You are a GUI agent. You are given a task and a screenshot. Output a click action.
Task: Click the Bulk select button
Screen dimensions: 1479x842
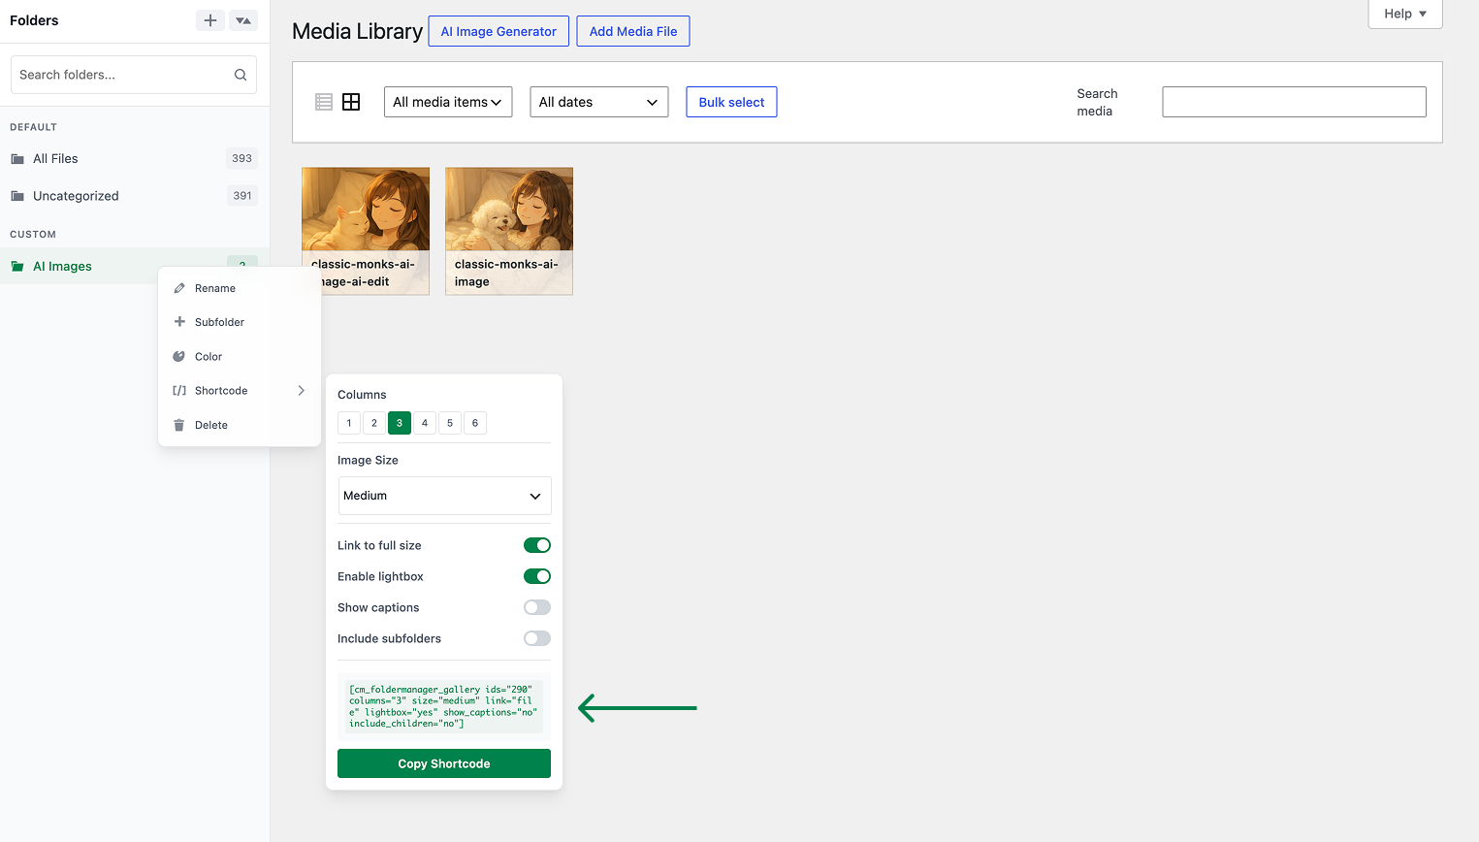[731, 102]
